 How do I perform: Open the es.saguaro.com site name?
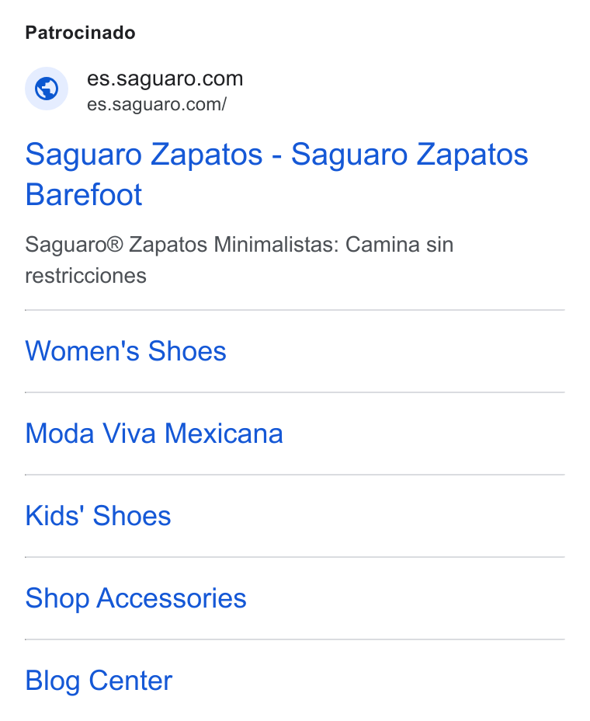(165, 78)
